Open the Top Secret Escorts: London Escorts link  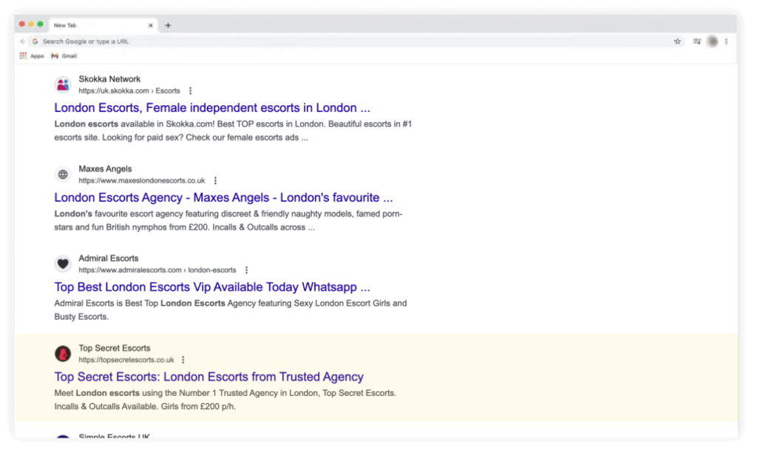click(x=208, y=377)
